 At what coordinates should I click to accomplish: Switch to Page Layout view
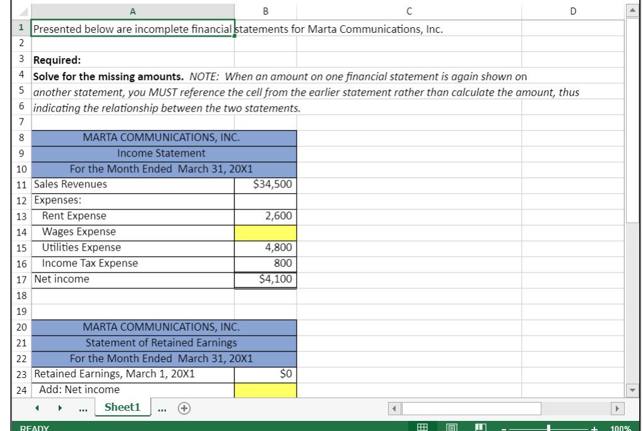coord(451,427)
